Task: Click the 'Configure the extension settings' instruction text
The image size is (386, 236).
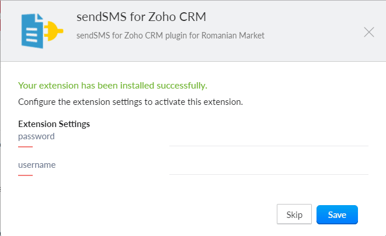Action: click(x=130, y=102)
